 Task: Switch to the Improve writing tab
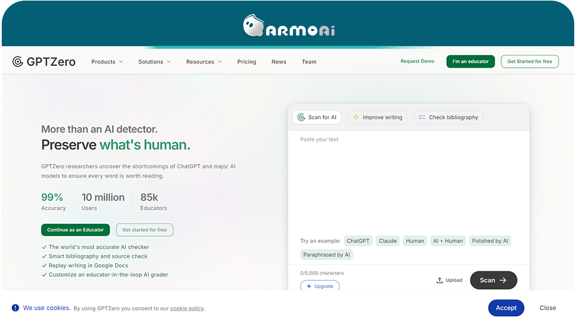coord(377,117)
